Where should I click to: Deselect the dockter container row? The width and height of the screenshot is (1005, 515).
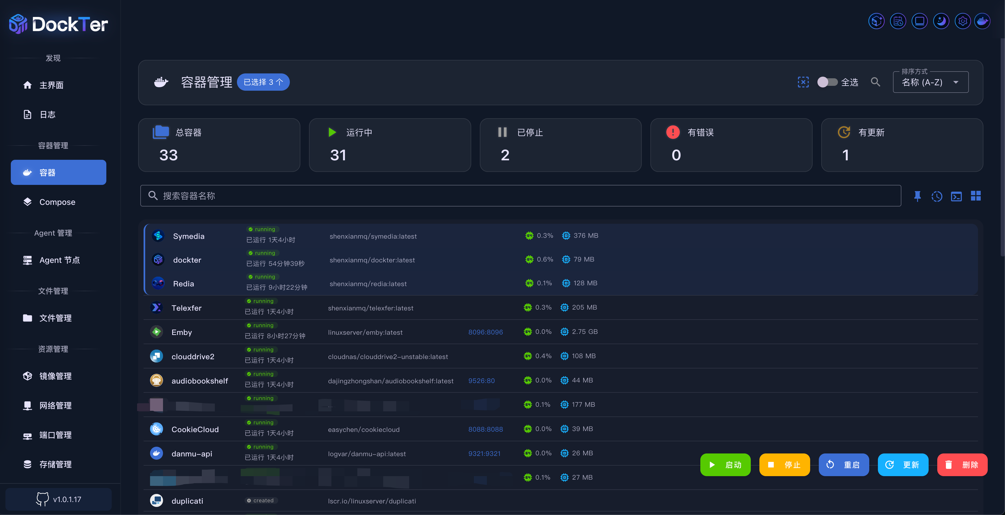(x=187, y=260)
